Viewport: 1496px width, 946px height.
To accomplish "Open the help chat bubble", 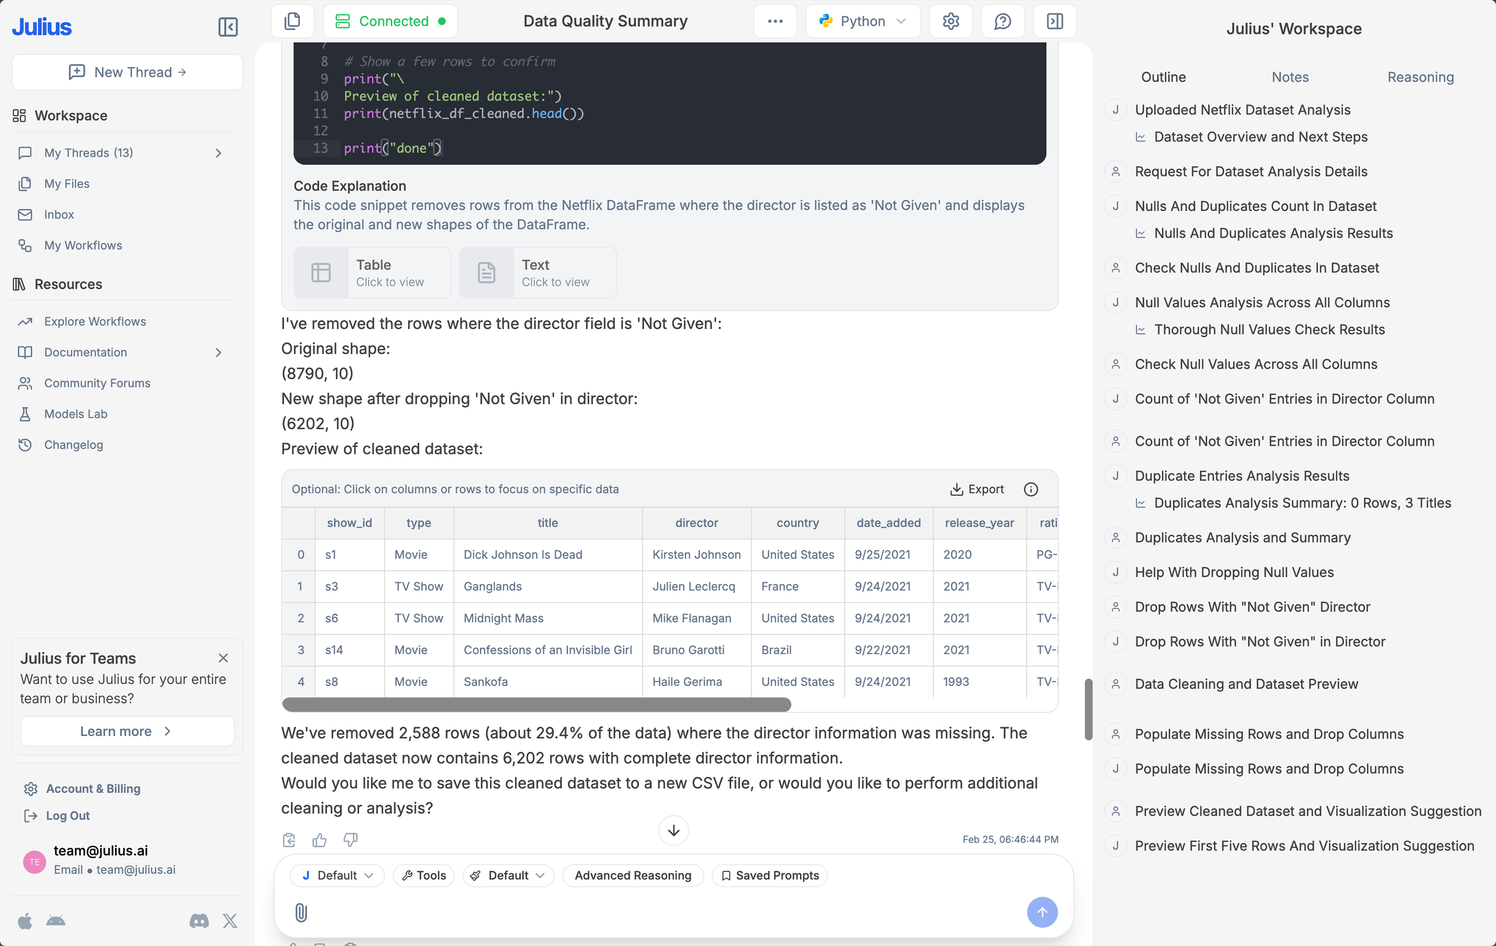I will point(1002,20).
